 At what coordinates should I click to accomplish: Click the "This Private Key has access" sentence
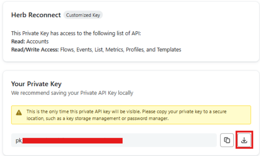click(76, 33)
